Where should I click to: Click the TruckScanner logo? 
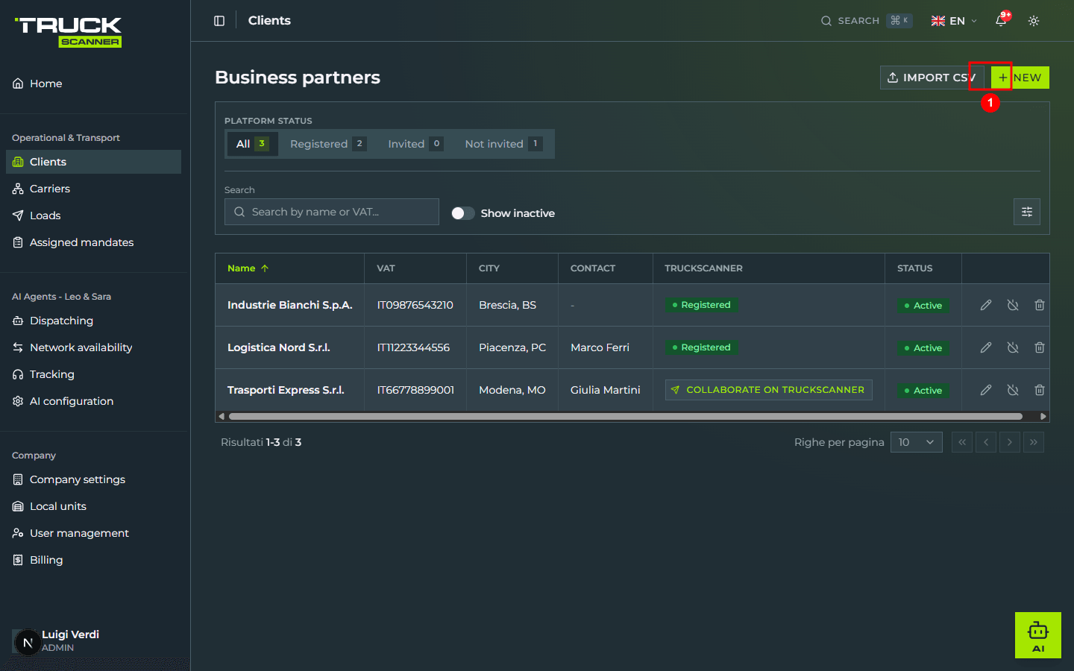click(68, 32)
